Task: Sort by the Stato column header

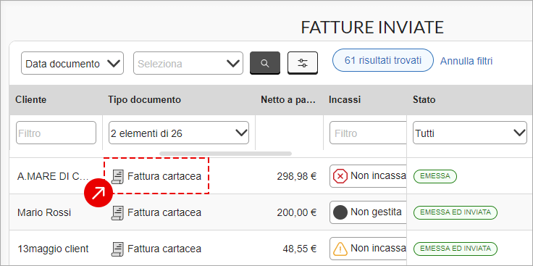Action: coord(424,100)
